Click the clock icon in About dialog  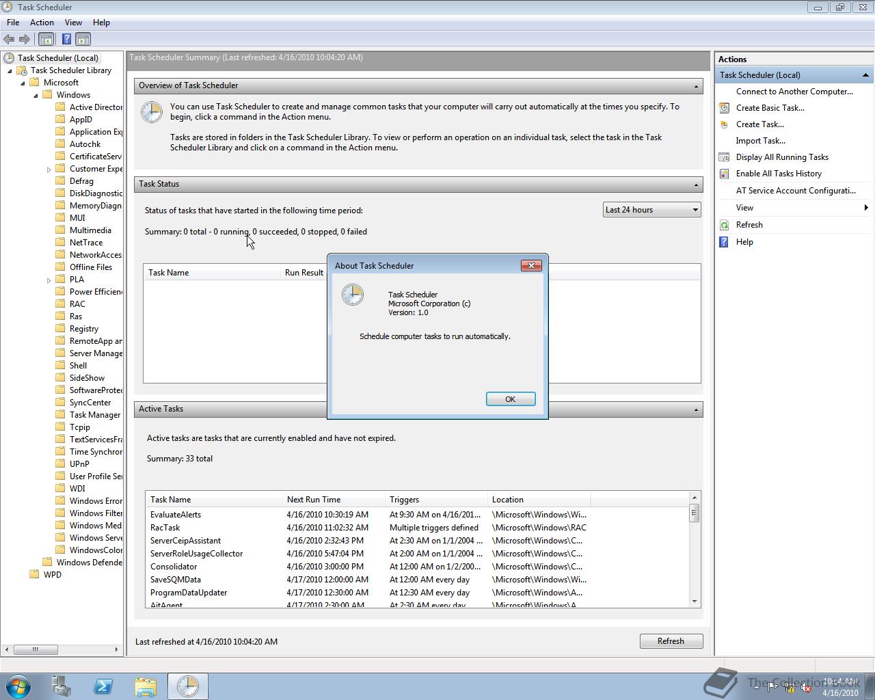[x=353, y=295]
